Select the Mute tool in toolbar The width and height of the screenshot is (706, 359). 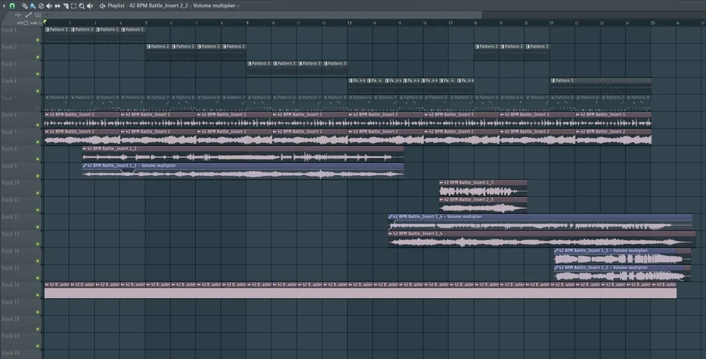(49, 6)
